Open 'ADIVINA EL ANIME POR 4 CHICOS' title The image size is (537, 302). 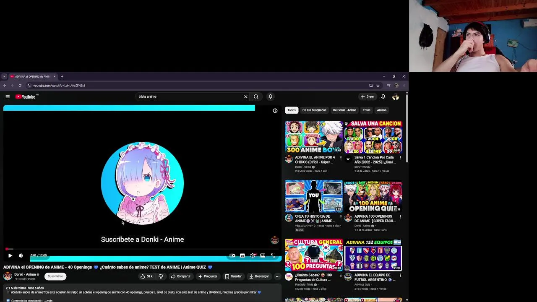pos(315,160)
